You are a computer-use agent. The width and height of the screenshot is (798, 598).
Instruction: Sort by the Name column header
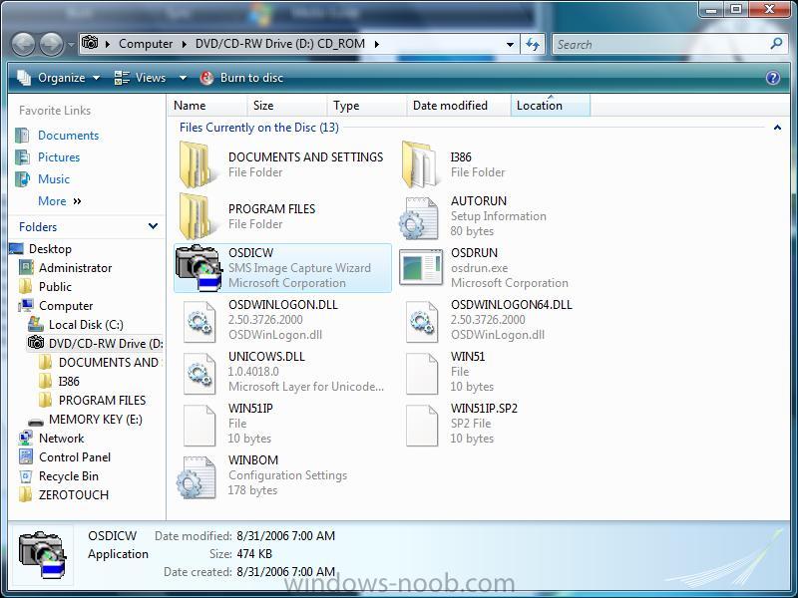pos(207,106)
